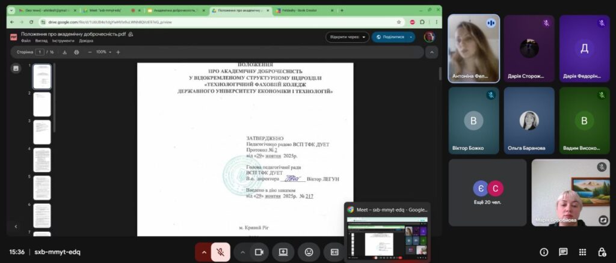The width and height of the screenshot is (616, 263).
Task: Expand the audio settings arrow beside microphone
Action: coord(205,252)
